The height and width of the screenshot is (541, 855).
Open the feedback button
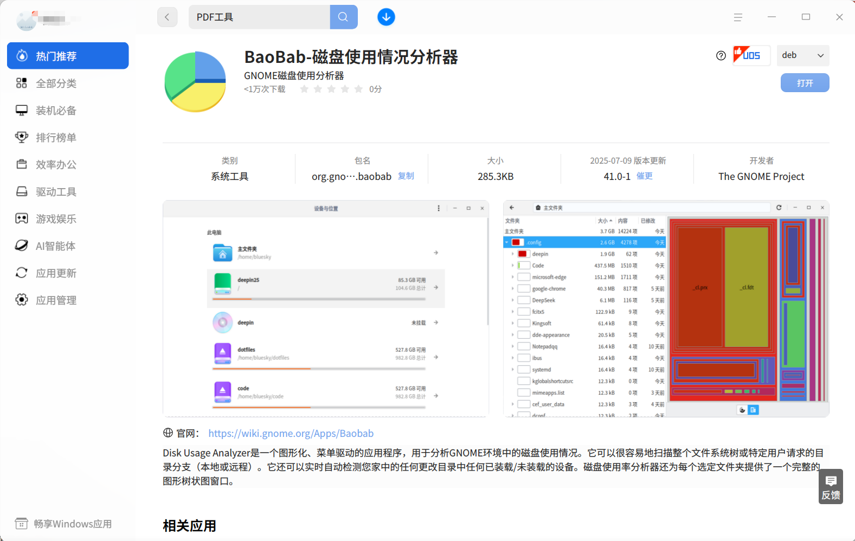click(831, 486)
